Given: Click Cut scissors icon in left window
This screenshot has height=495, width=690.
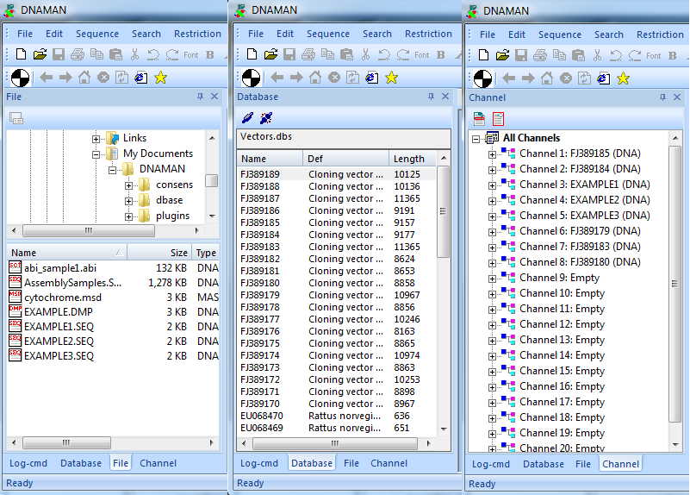Looking at the screenshot, I should 134,54.
